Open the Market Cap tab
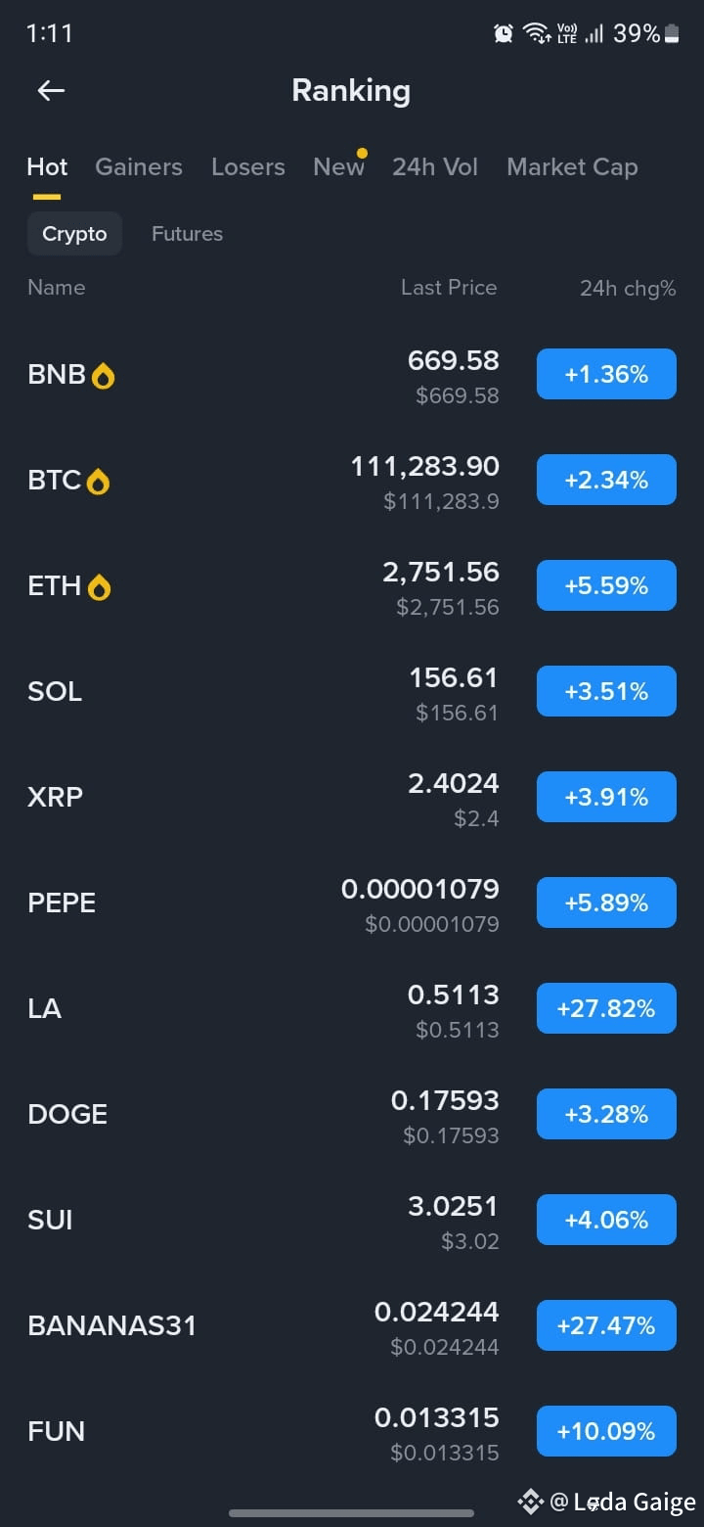The image size is (704, 1527). pos(572,167)
